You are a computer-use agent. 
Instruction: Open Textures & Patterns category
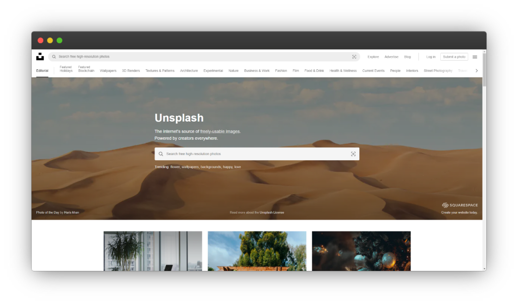click(160, 70)
